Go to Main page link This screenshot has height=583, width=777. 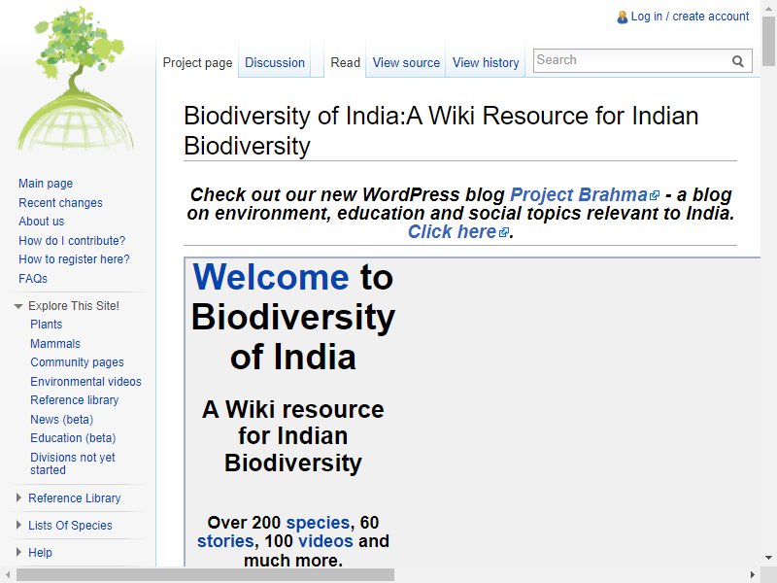pos(46,184)
